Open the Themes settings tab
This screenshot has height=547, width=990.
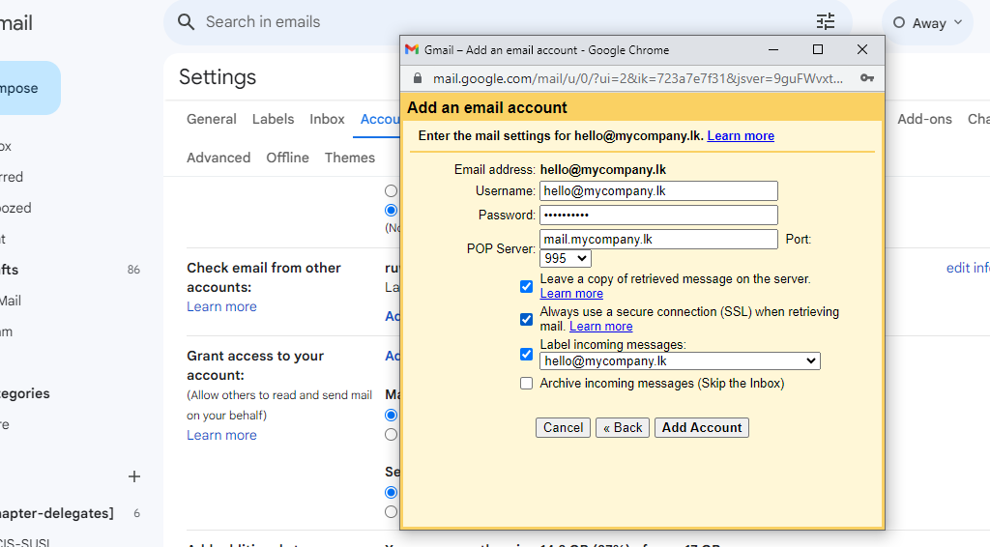[350, 158]
